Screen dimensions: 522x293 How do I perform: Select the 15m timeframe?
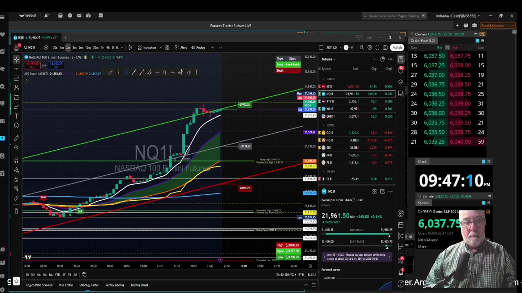click(88, 48)
